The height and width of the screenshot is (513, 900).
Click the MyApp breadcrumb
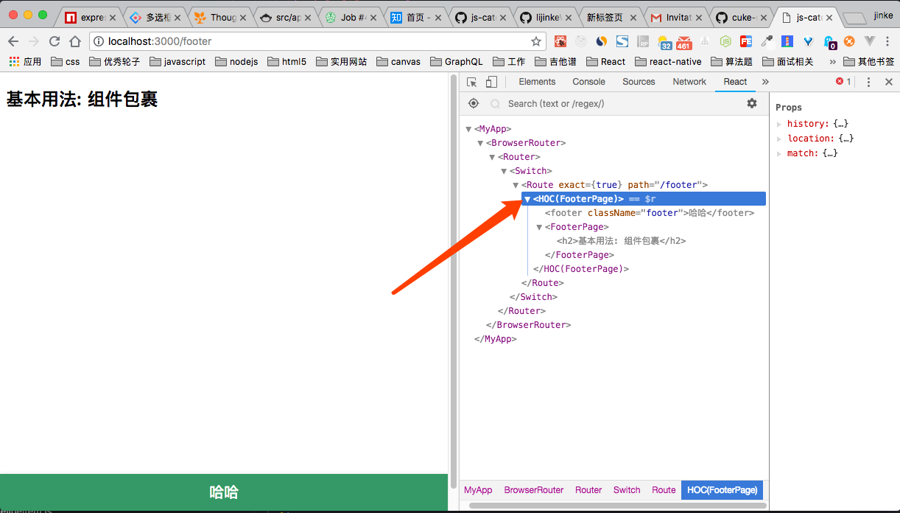click(x=478, y=490)
